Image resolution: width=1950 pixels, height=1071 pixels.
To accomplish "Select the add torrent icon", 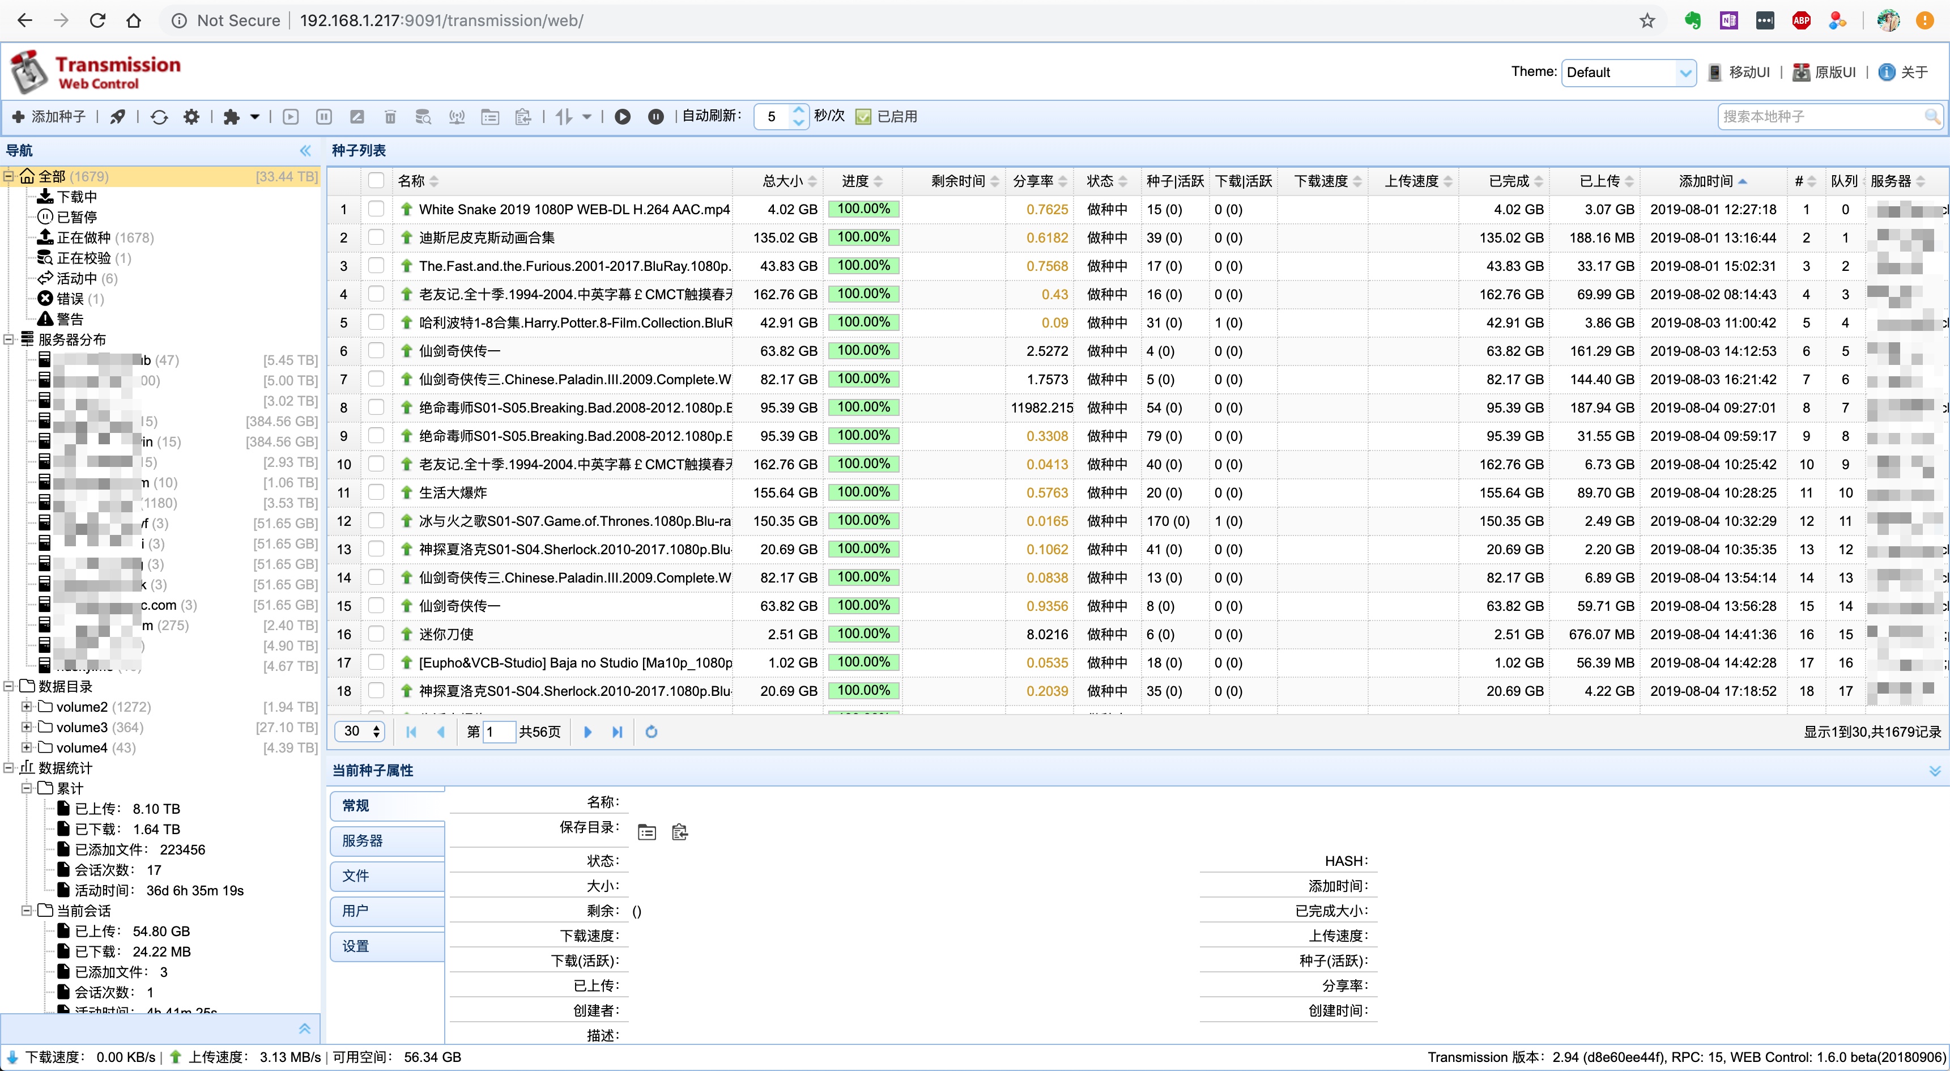I will pos(49,116).
